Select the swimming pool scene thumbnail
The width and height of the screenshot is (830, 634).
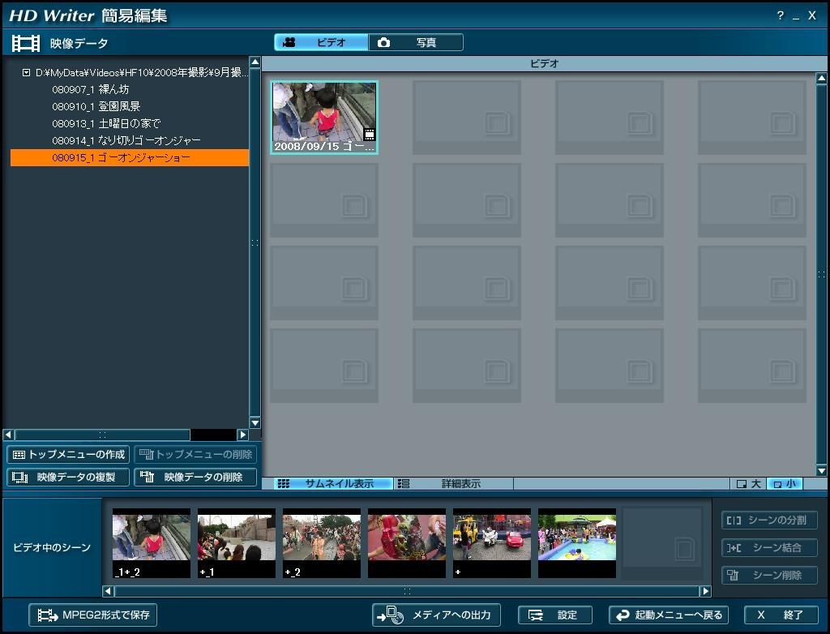click(x=577, y=543)
